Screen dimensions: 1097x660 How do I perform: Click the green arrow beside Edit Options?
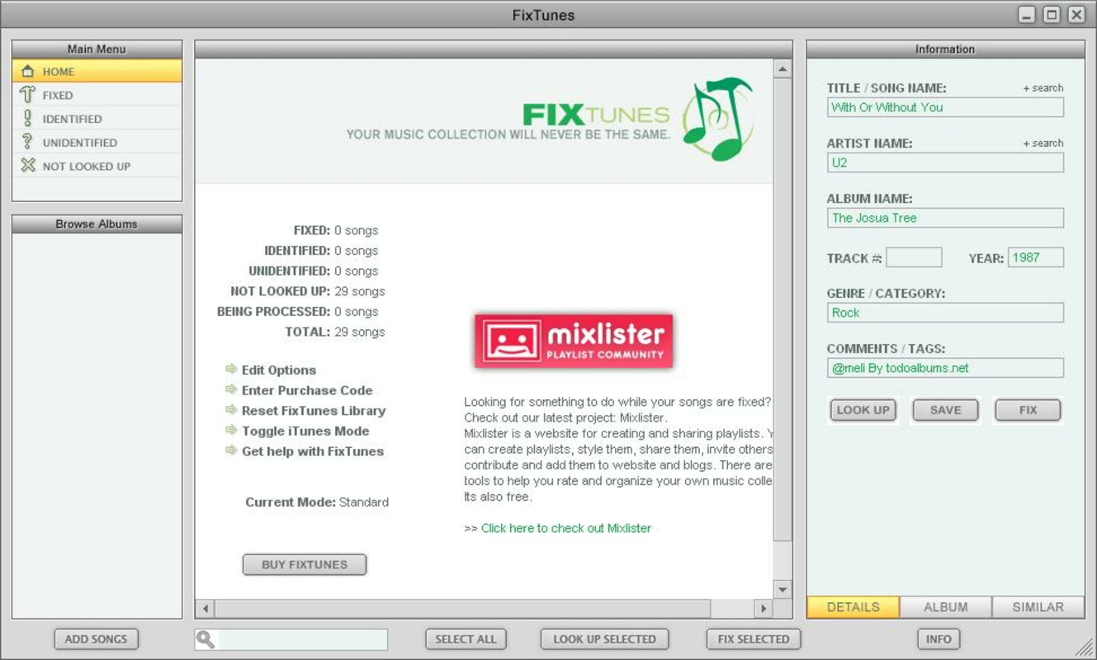(x=231, y=370)
